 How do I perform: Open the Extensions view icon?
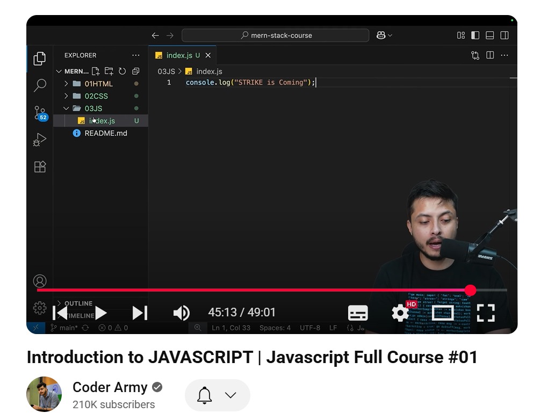coord(40,166)
